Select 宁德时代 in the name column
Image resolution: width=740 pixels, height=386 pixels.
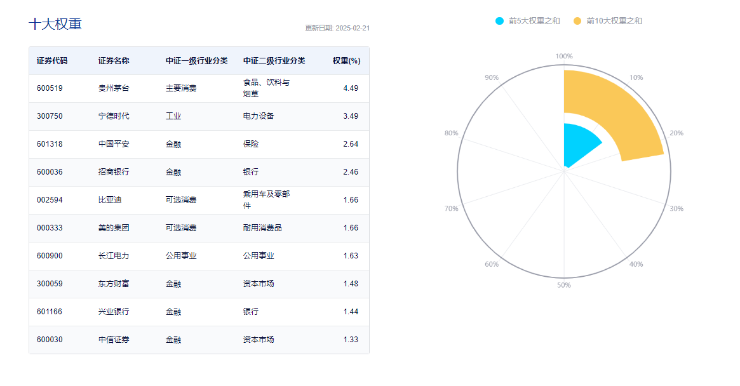pos(114,116)
